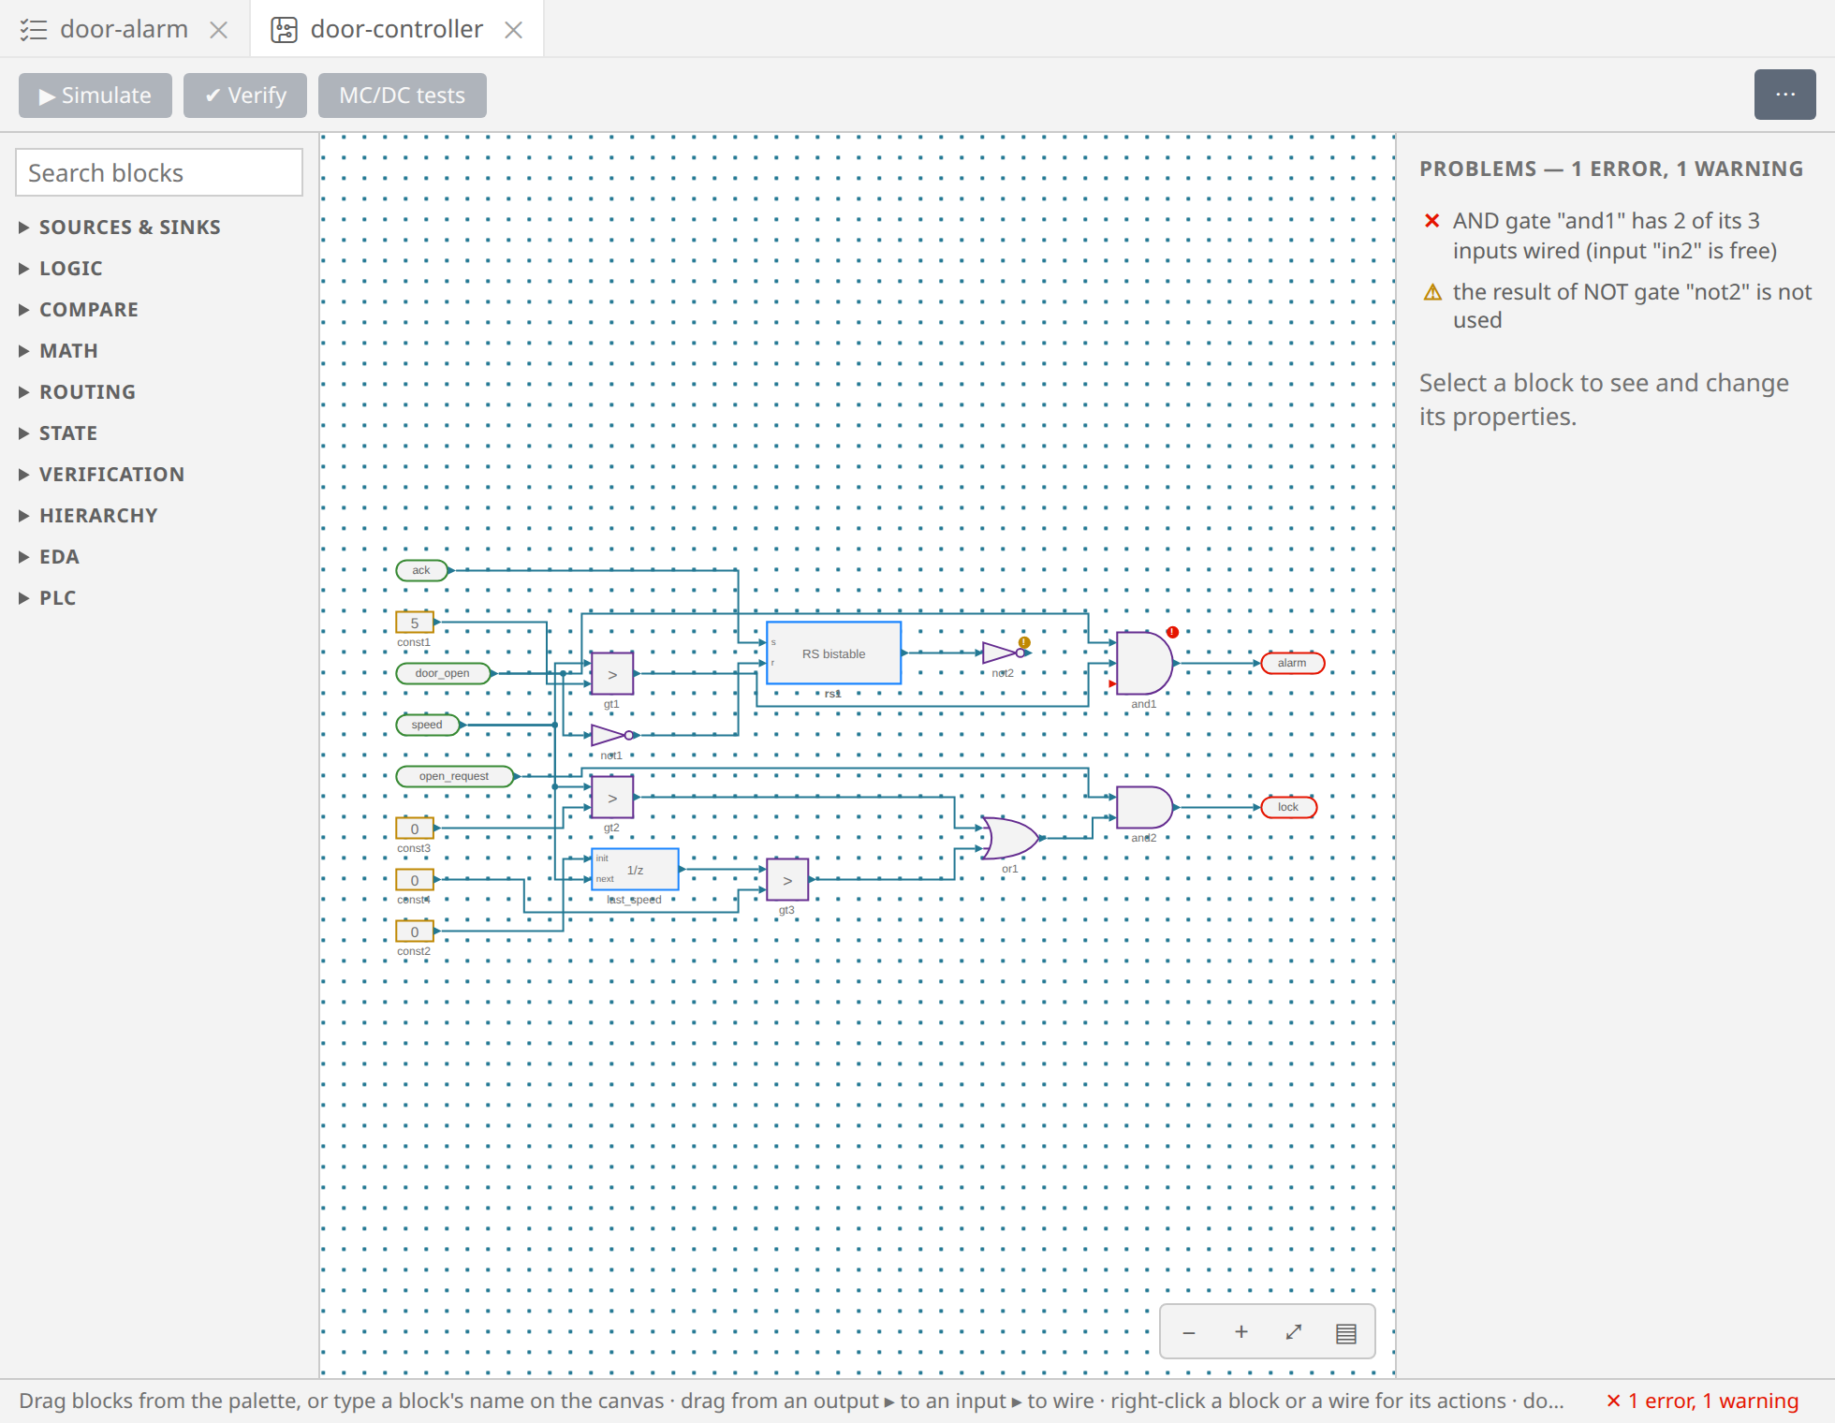Close the door-alarm tab
The image size is (1835, 1423).
point(218,30)
